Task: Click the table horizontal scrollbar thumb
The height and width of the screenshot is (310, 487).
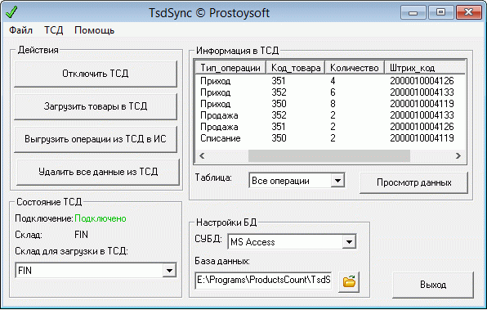Action: coord(329,155)
